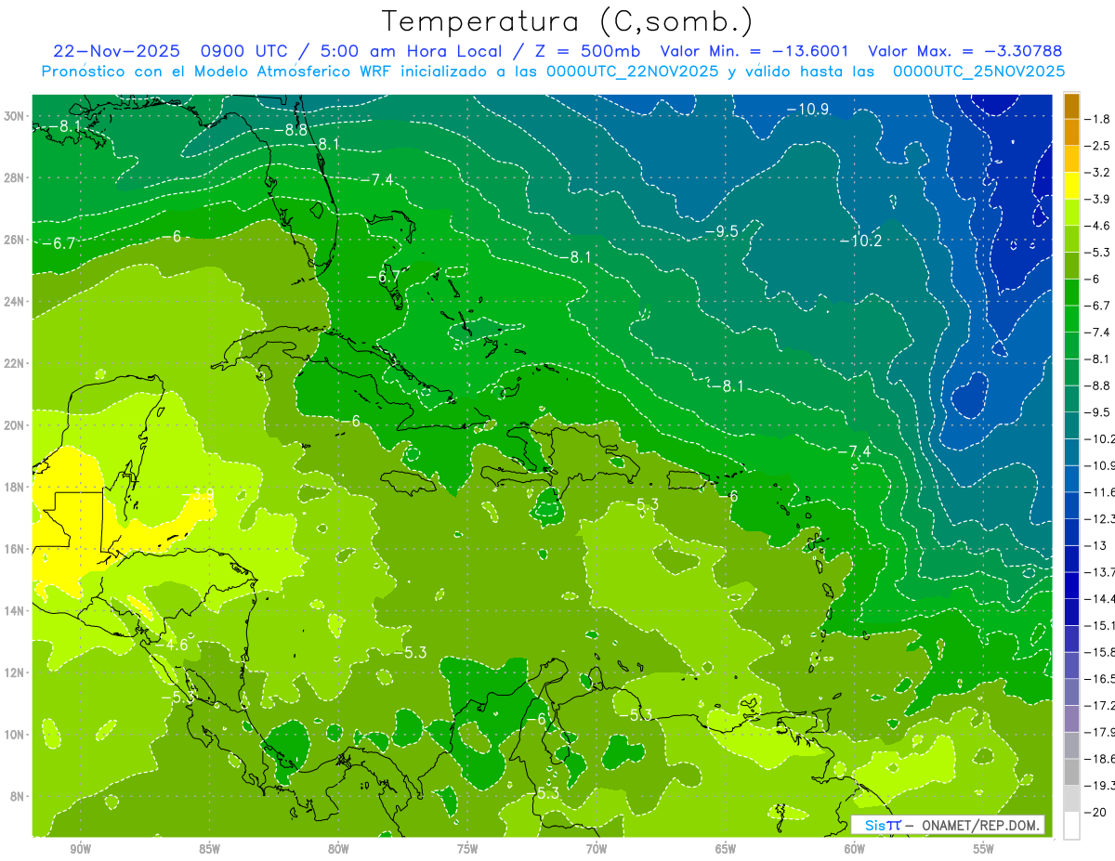1115x861 pixels.
Task: Click the '90W' longitude axis label
Action: [x=80, y=849]
